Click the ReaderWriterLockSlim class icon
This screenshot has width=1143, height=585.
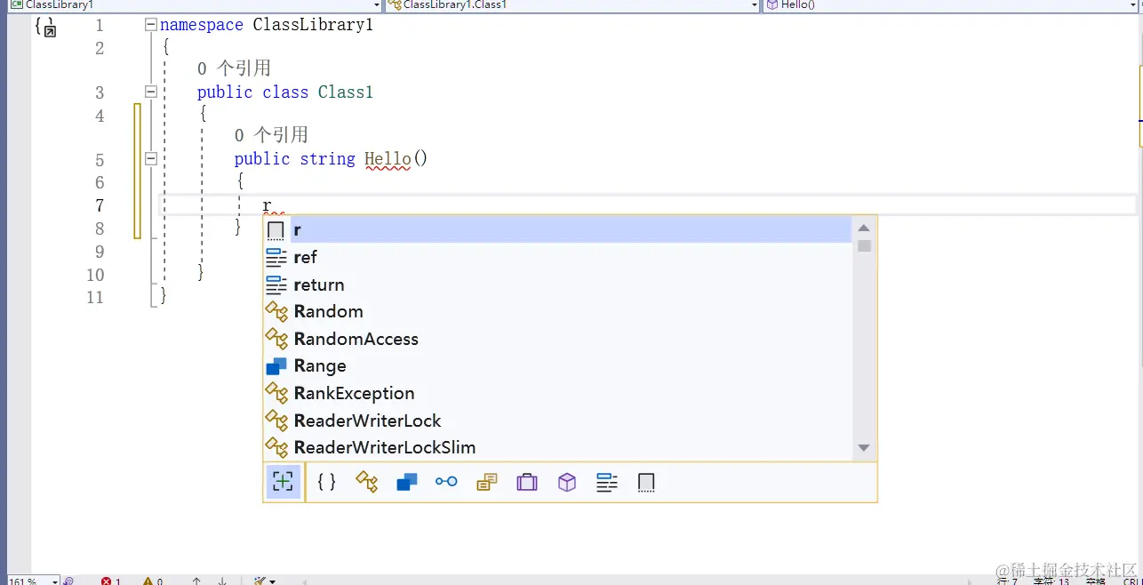pos(277,447)
